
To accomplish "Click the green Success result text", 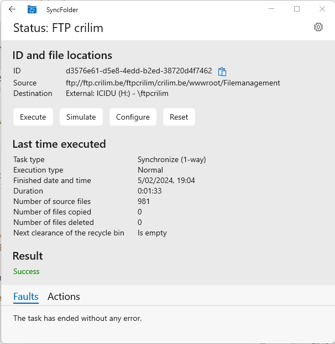I will (x=27, y=271).
